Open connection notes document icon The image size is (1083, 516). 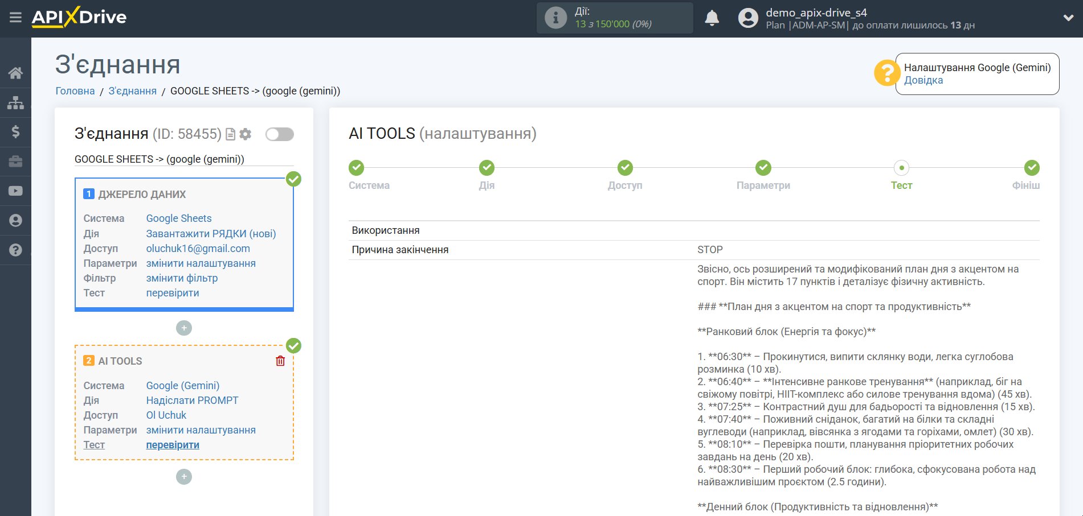(x=231, y=134)
